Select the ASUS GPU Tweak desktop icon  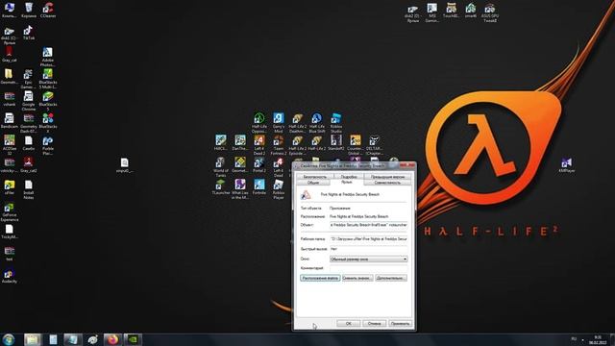(x=489, y=12)
